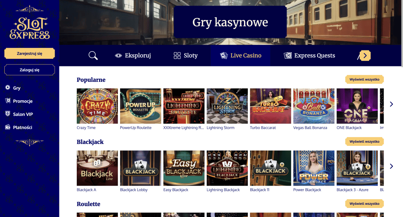
Task: Open the Blackjack 11 thumbnail
Action: click(271, 168)
